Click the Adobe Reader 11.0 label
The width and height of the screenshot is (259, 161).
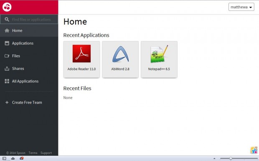(81, 69)
